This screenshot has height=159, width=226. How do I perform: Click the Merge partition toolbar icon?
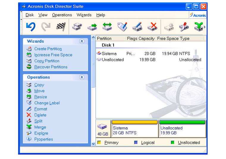click(198, 27)
